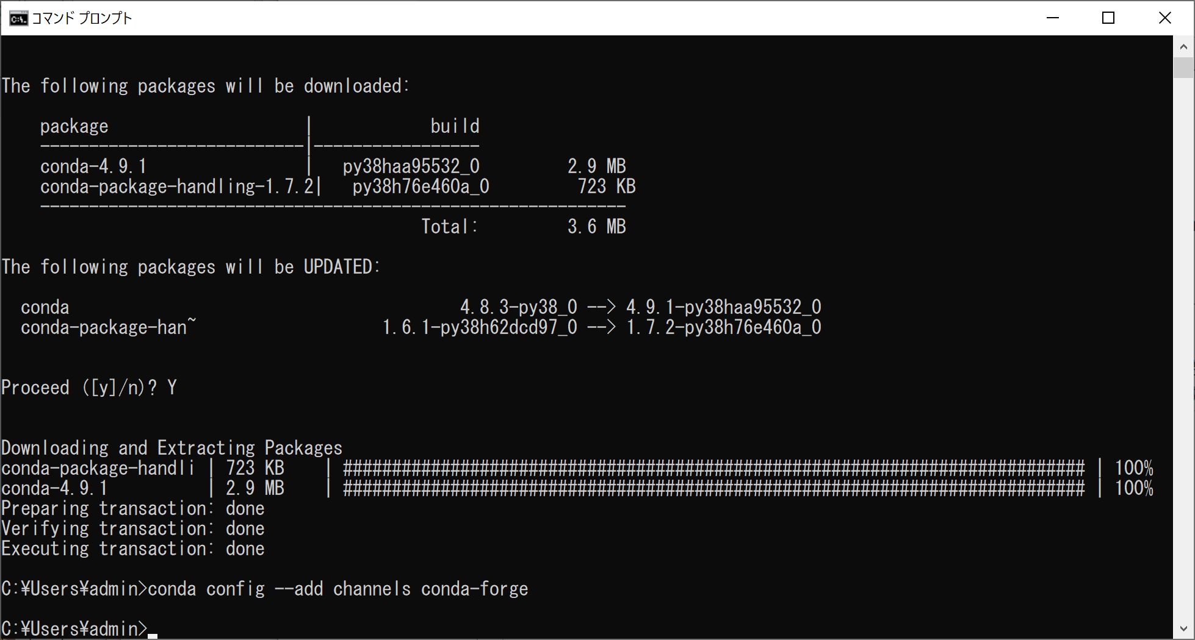
Task: Minimize the Command Prompt window
Action: tap(1053, 18)
